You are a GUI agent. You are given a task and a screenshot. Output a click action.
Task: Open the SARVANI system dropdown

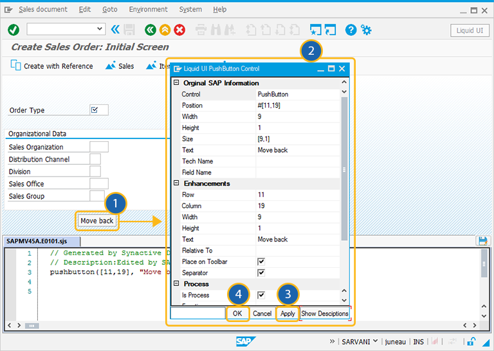360,341
